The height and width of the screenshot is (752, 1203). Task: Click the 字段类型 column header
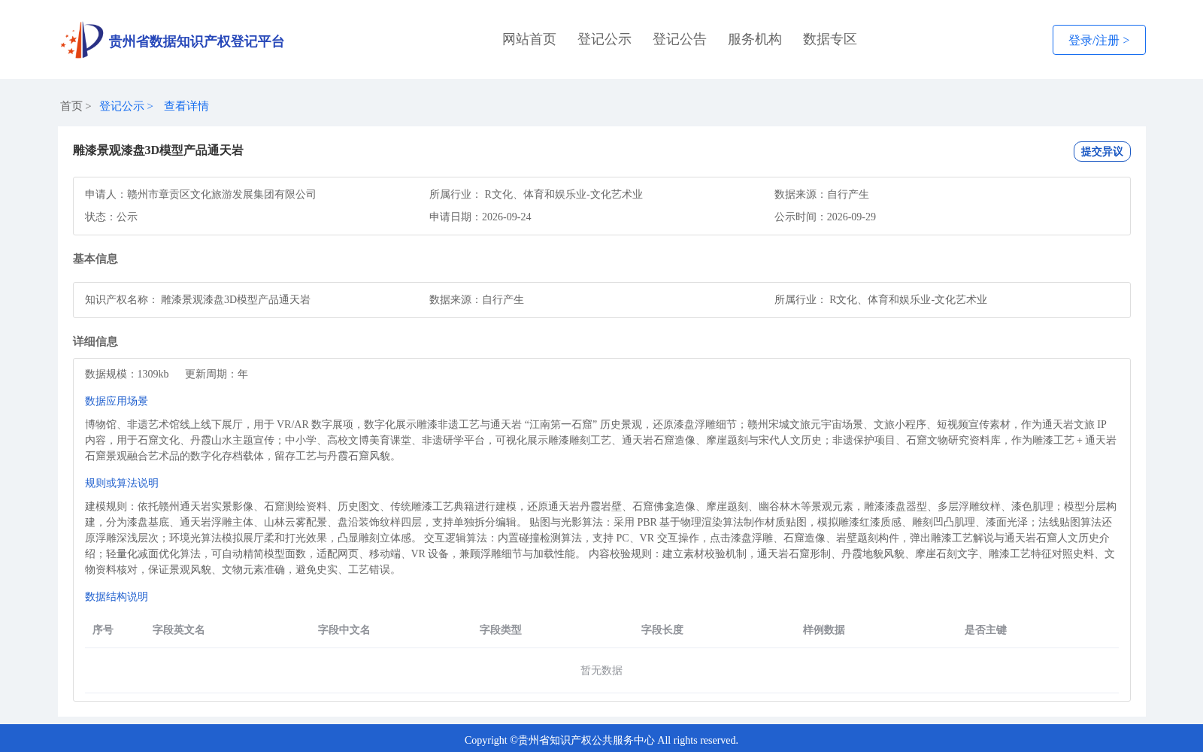coord(501,630)
